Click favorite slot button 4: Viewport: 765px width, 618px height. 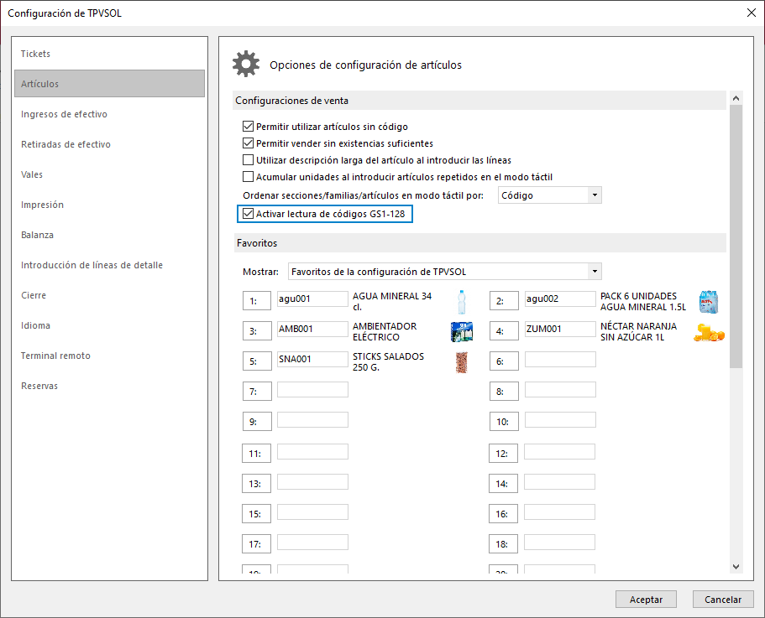pos(504,331)
